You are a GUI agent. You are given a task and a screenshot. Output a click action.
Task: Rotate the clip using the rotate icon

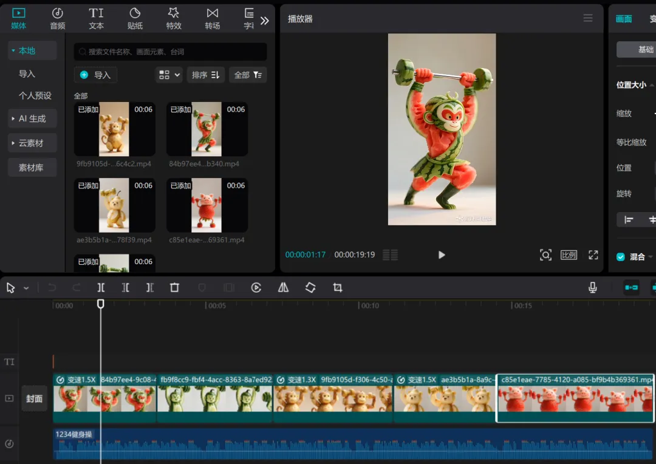[310, 287]
